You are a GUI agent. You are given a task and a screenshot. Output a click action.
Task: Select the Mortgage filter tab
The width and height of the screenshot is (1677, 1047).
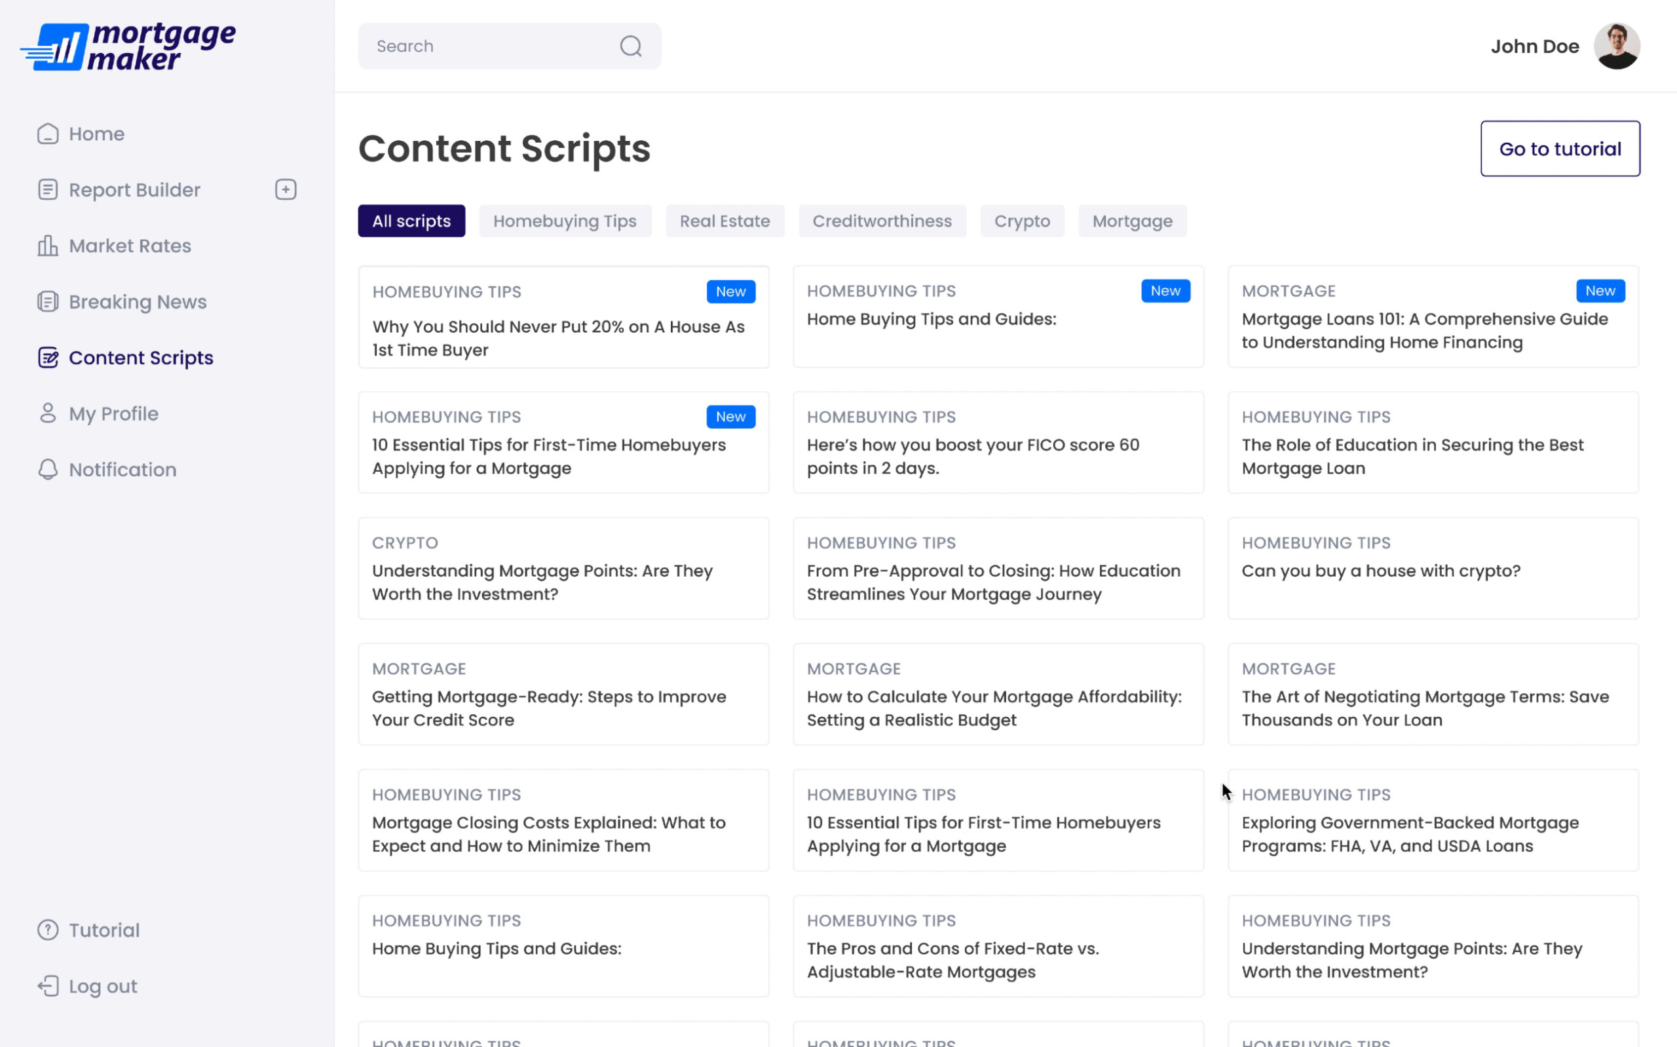1131,221
